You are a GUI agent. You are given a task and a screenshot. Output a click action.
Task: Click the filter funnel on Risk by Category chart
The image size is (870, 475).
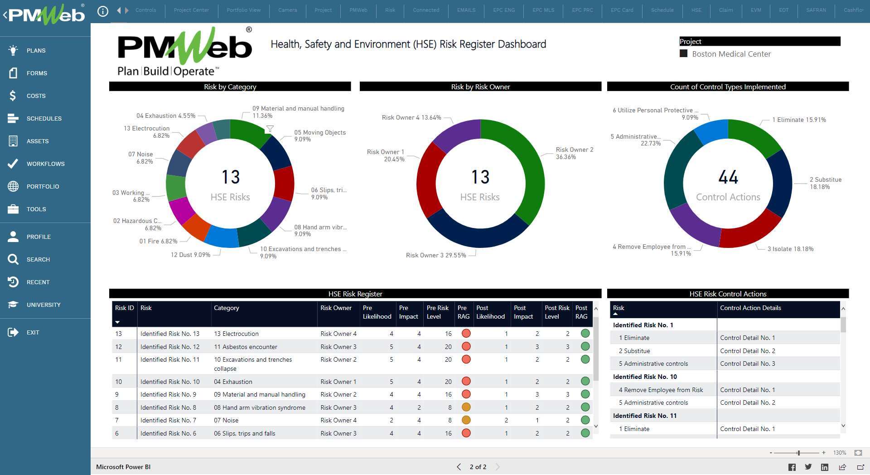click(271, 129)
